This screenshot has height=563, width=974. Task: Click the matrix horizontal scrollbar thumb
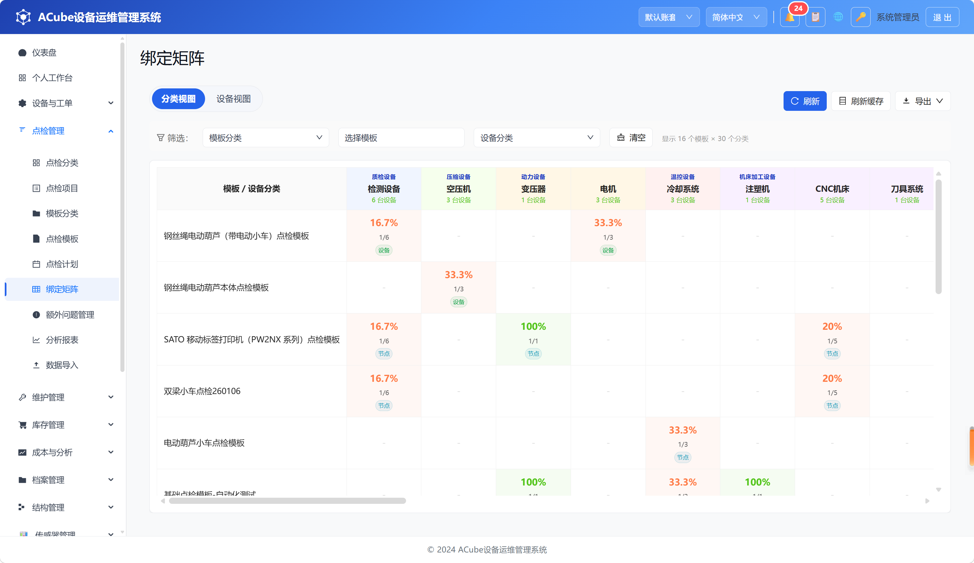[287, 501]
